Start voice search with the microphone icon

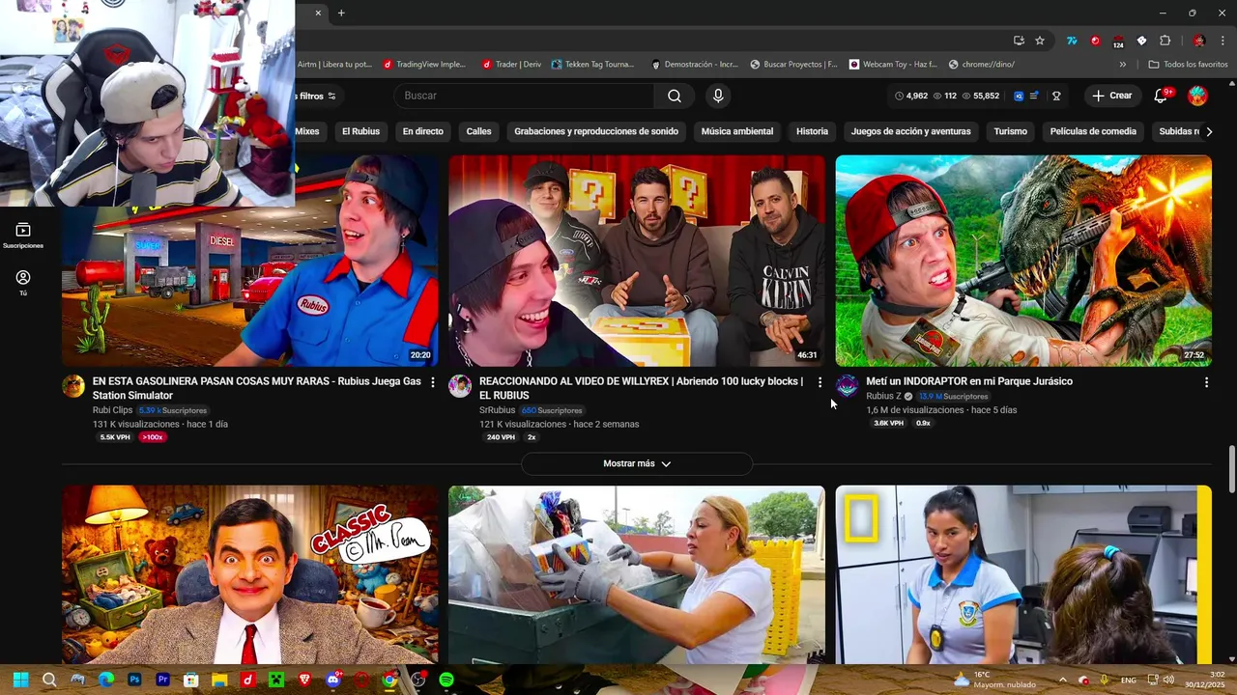718,96
